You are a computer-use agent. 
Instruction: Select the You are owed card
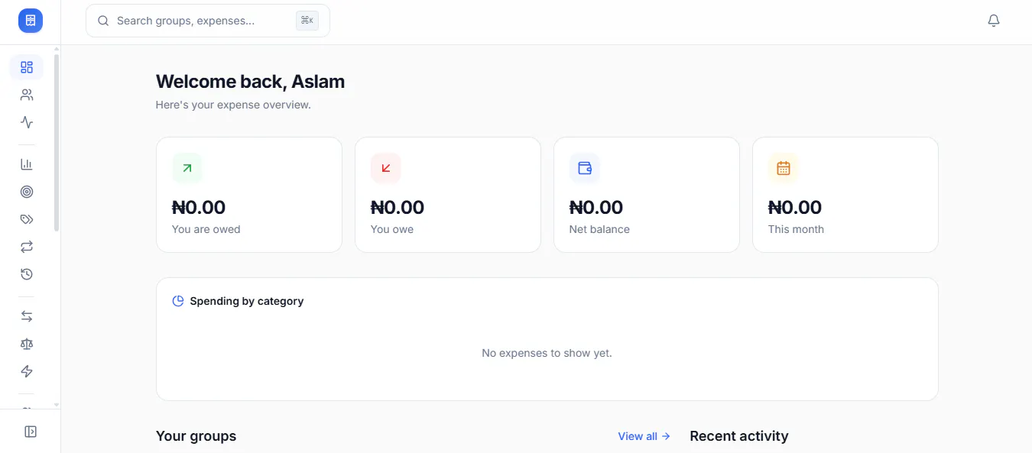[x=249, y=195]
